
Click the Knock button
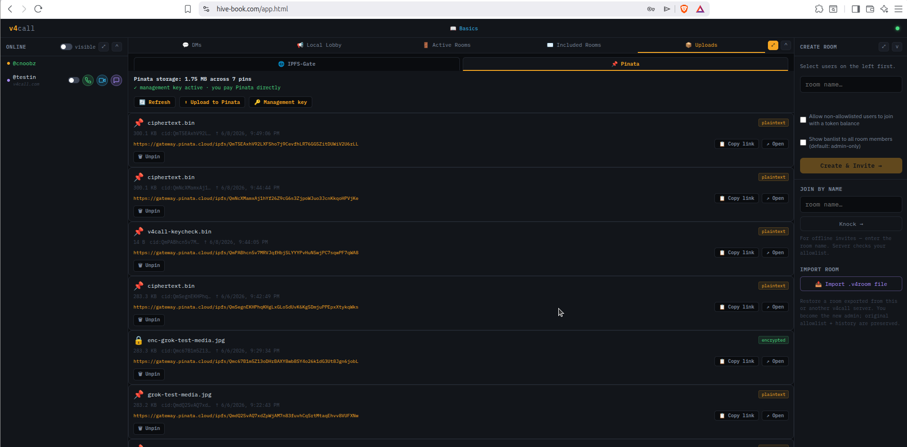click(x=851, y=224)
